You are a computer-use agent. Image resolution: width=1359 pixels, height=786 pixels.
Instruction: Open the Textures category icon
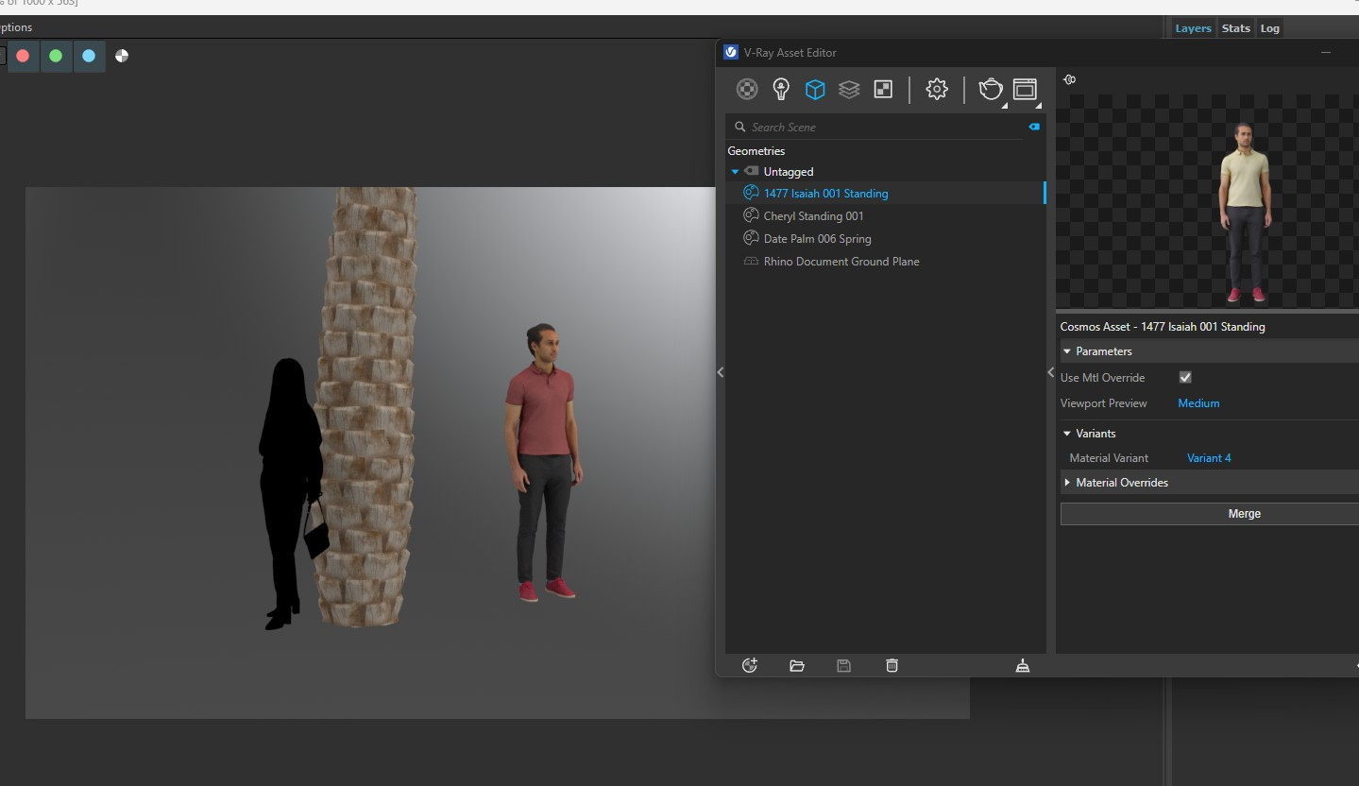click(x=883, y=90)
